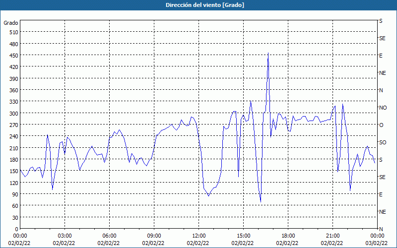Select the 12:00 time axis label
The image size is (397, 248).
tap(199, 236)
